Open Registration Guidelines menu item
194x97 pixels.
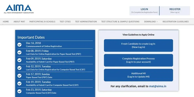pyautogui.click(x=176, y=22)
